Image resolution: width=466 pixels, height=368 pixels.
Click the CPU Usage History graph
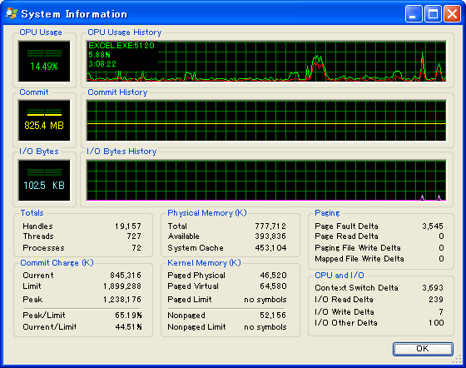pyautogui.click(x=266, y=62)
